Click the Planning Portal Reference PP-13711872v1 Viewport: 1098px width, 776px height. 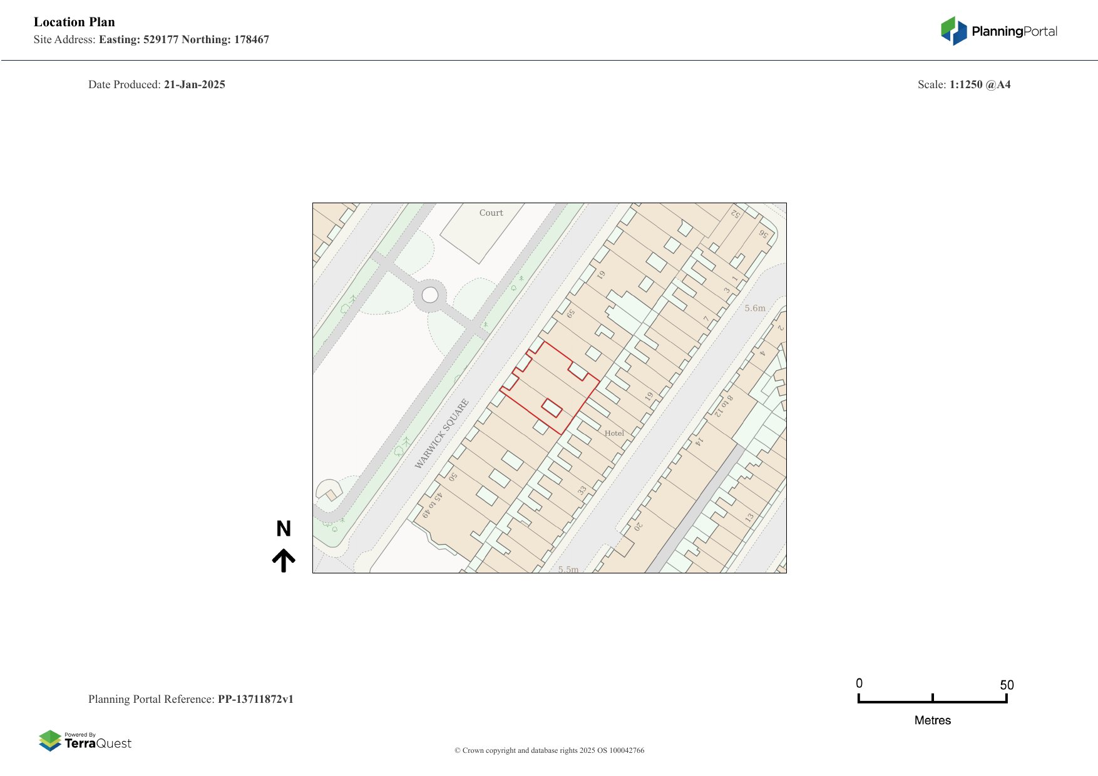255,699
